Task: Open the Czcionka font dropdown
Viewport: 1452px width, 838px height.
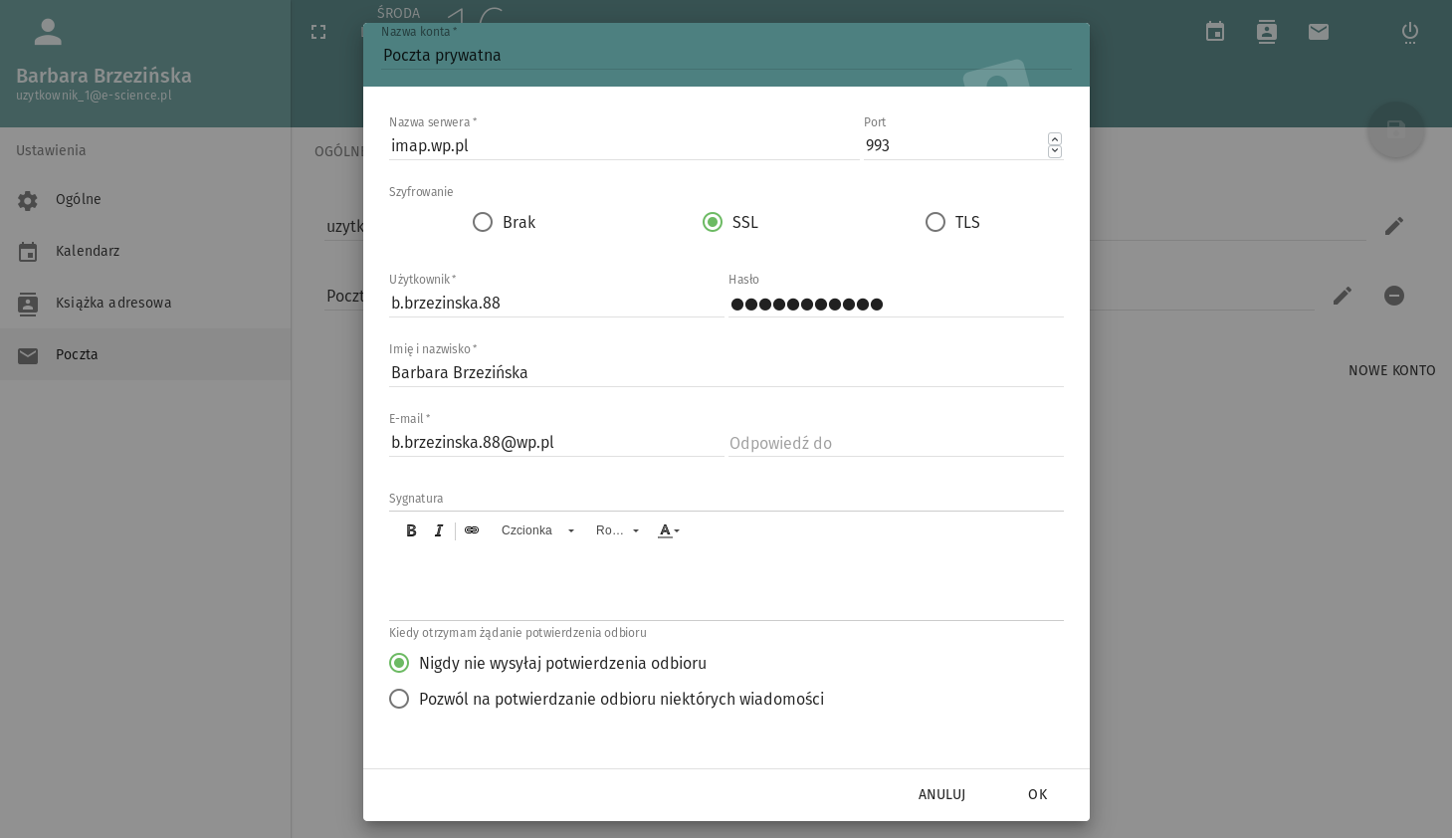Action: coord(537,530)
